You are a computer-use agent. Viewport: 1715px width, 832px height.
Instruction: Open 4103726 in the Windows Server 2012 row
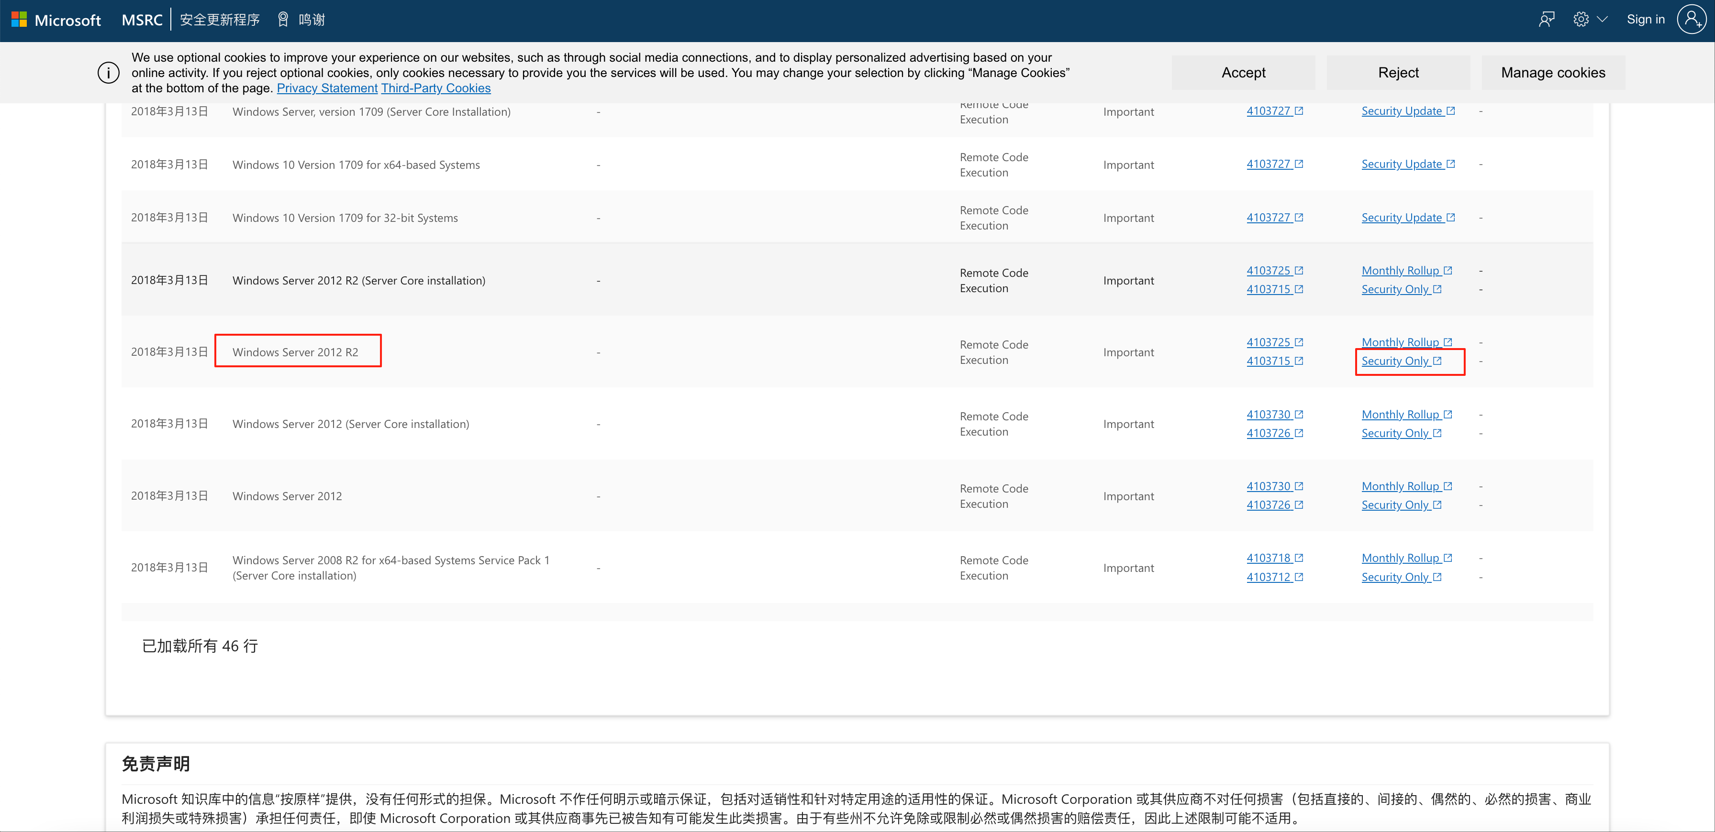tap(1274, 505)
